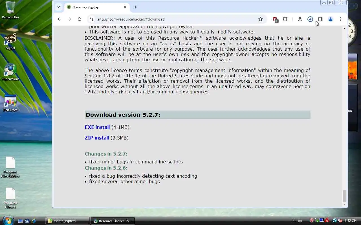This screenshot has height=225, width=361.
Task: Select the Recycle Bin desktop icon
Action: pyautogui.click(x=10, y=10)
